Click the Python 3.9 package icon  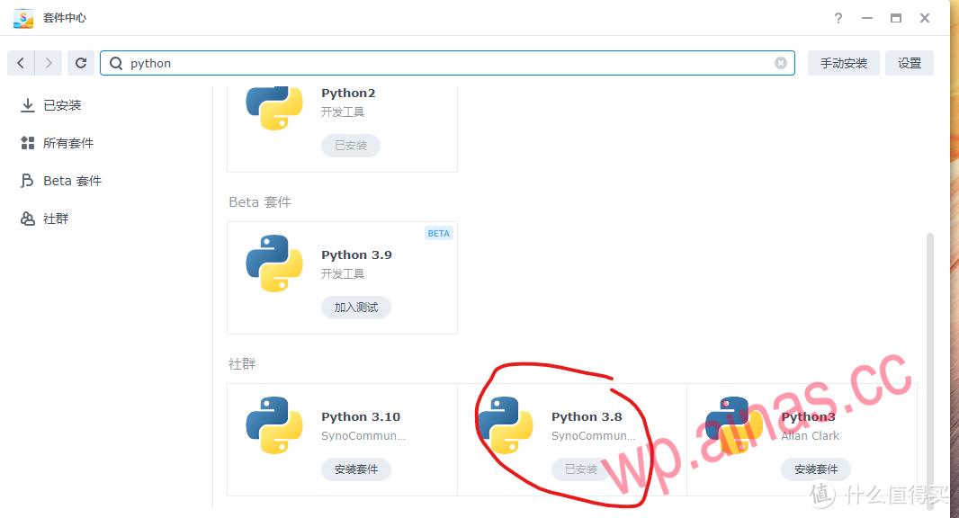274,263
